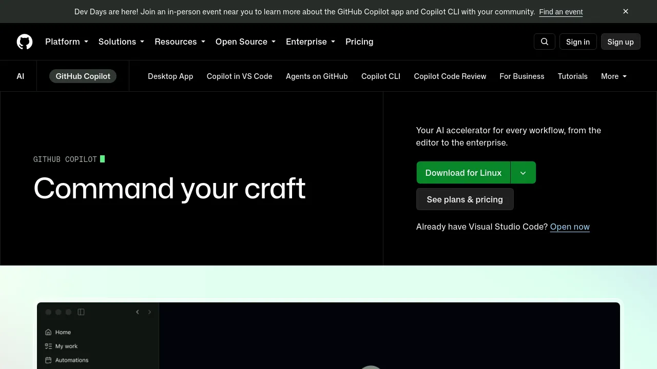Toggle the sidebar panel icon in preview
The image size is (657, 369).
tap(81, 312)
